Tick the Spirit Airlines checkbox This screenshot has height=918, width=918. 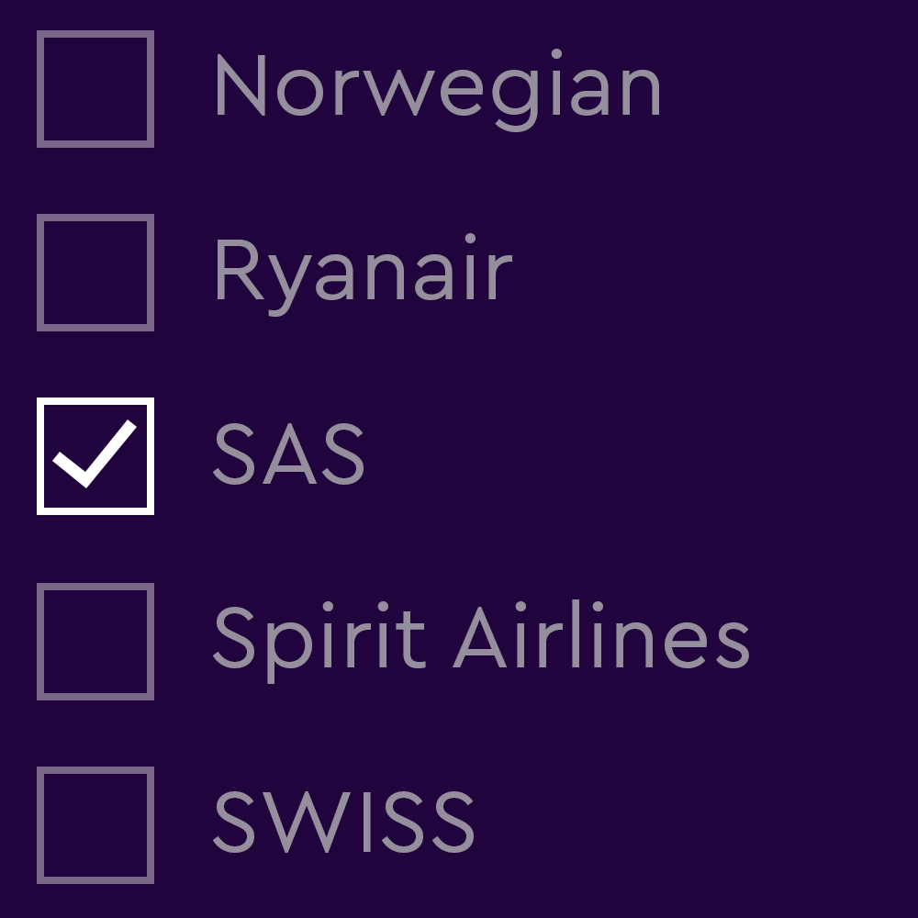(x=95, y=641)
